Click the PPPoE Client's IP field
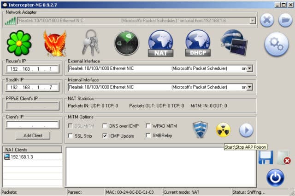The height and width of the screenshot is (196, 295). pyautogui.click(x=33, y=106)
